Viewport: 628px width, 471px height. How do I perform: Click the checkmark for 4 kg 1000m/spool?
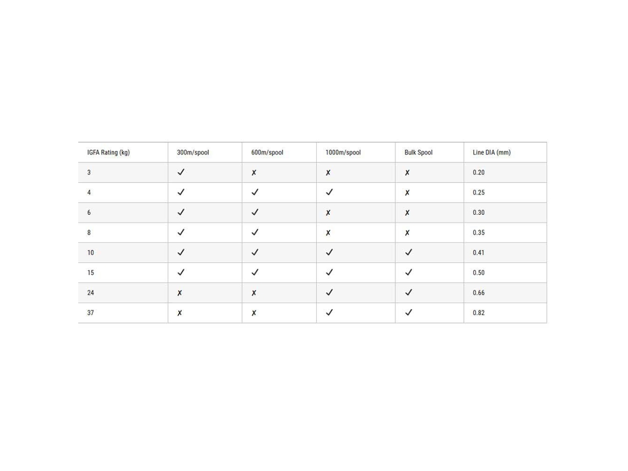tap(329, 192)
